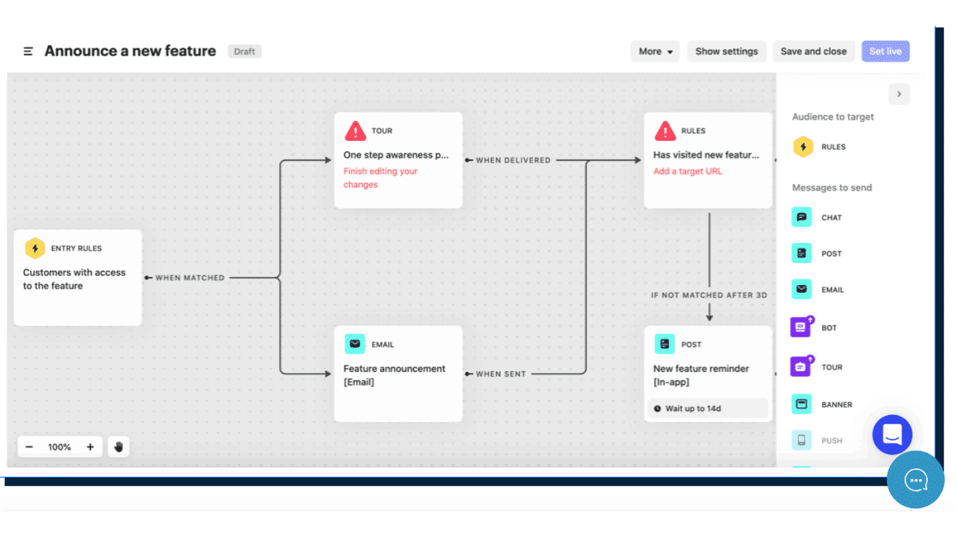Select the POST message icon in sidebar
The image size is (957, 538).
(802, 253)
